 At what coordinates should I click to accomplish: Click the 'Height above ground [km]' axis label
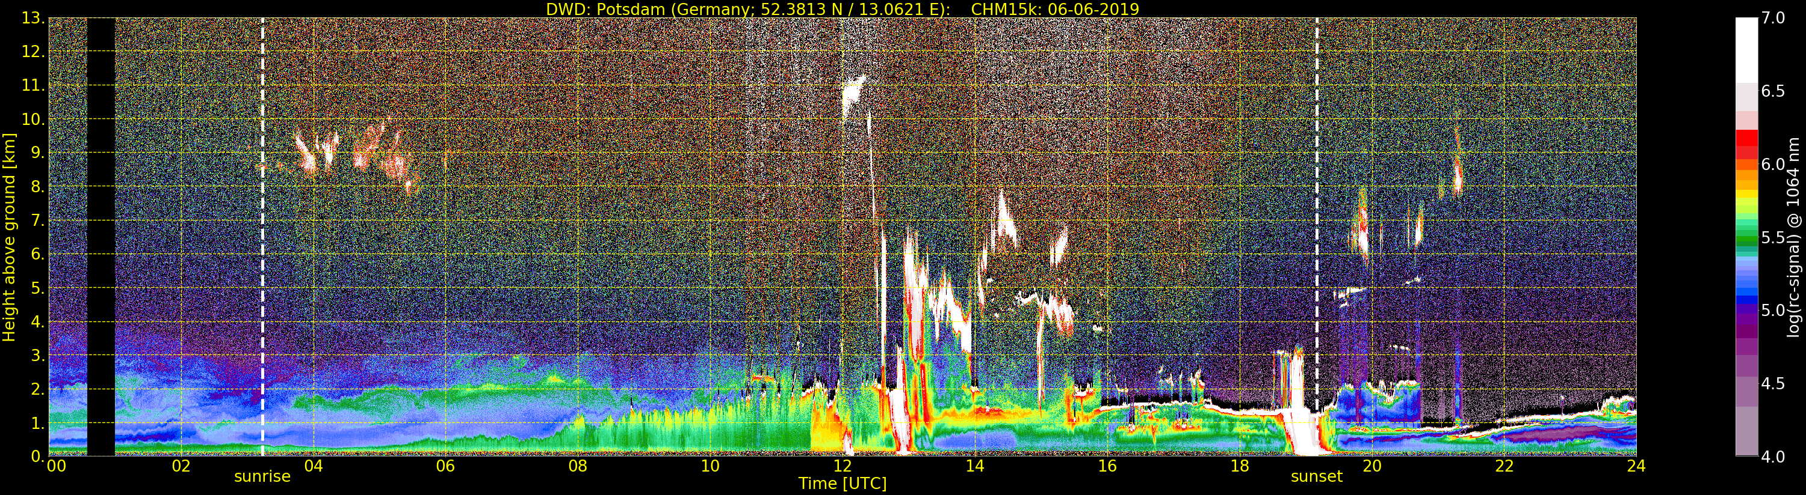pos(9,237)
